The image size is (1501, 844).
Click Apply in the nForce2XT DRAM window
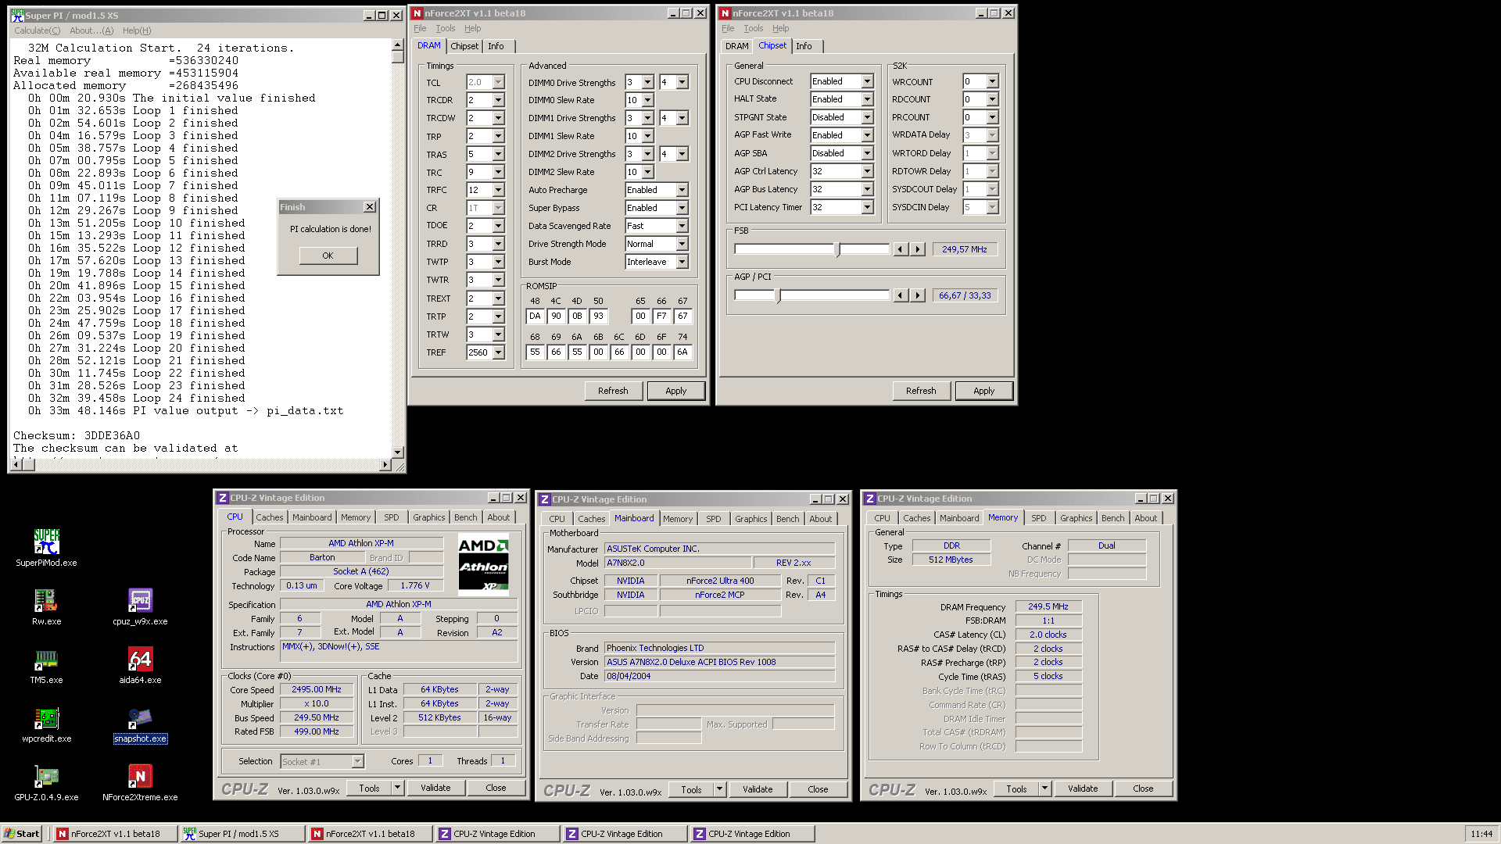coord(676,391)
